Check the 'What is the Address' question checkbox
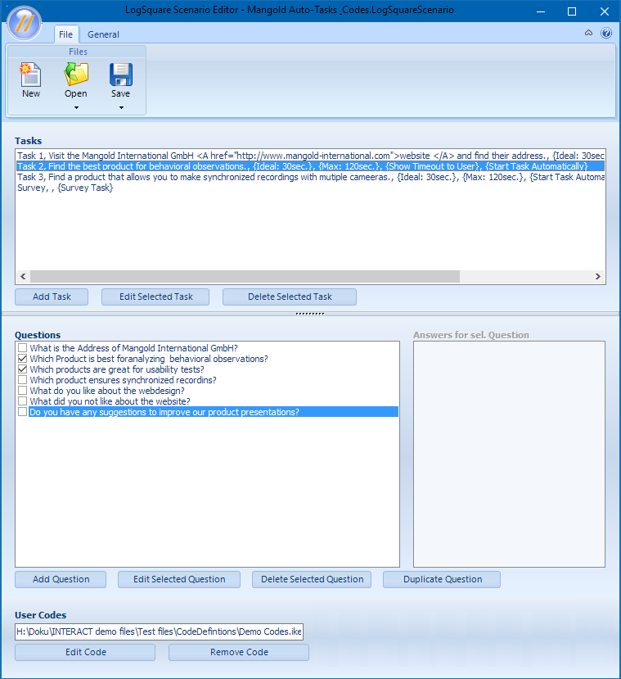The image size is (621, 679). pos(22,348)
